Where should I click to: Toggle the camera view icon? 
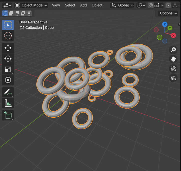tap(173, 69)
